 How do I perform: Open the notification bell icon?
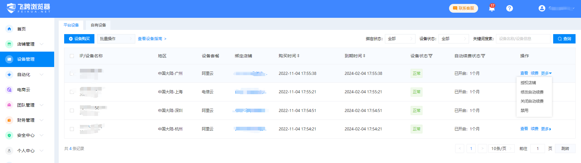tap(492, 8)
